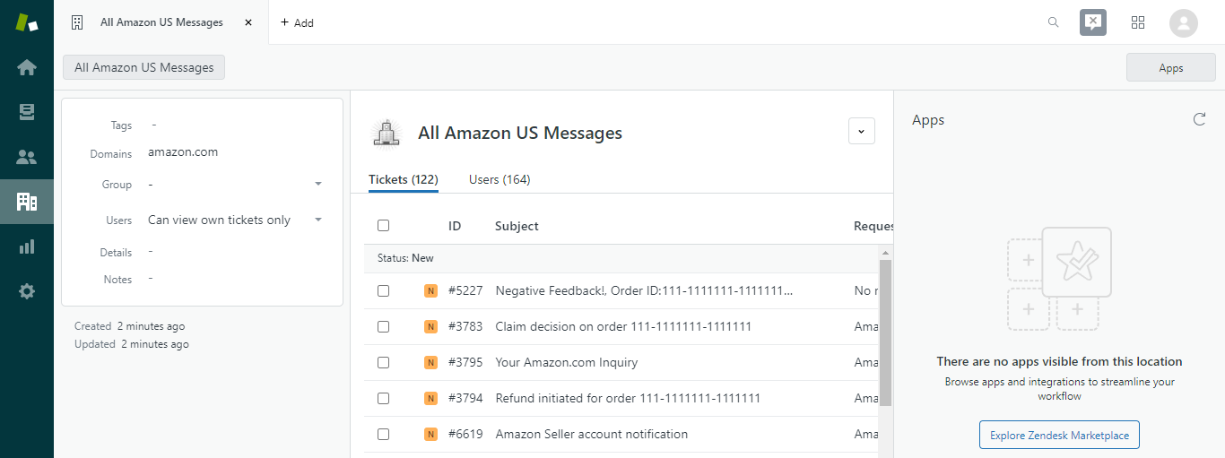Open the Customers icon in sidebar

(27, 157)
